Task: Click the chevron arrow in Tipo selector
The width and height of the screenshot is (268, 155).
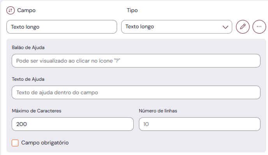Action: (x=226, y=27)
